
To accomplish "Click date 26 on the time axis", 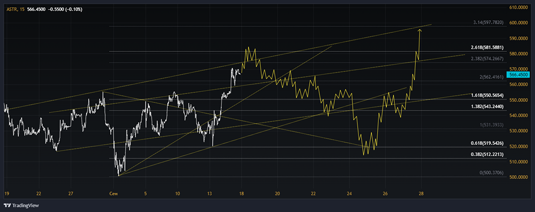I will coord(385,194).
